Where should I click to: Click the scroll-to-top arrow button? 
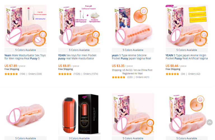click(209, 122)
